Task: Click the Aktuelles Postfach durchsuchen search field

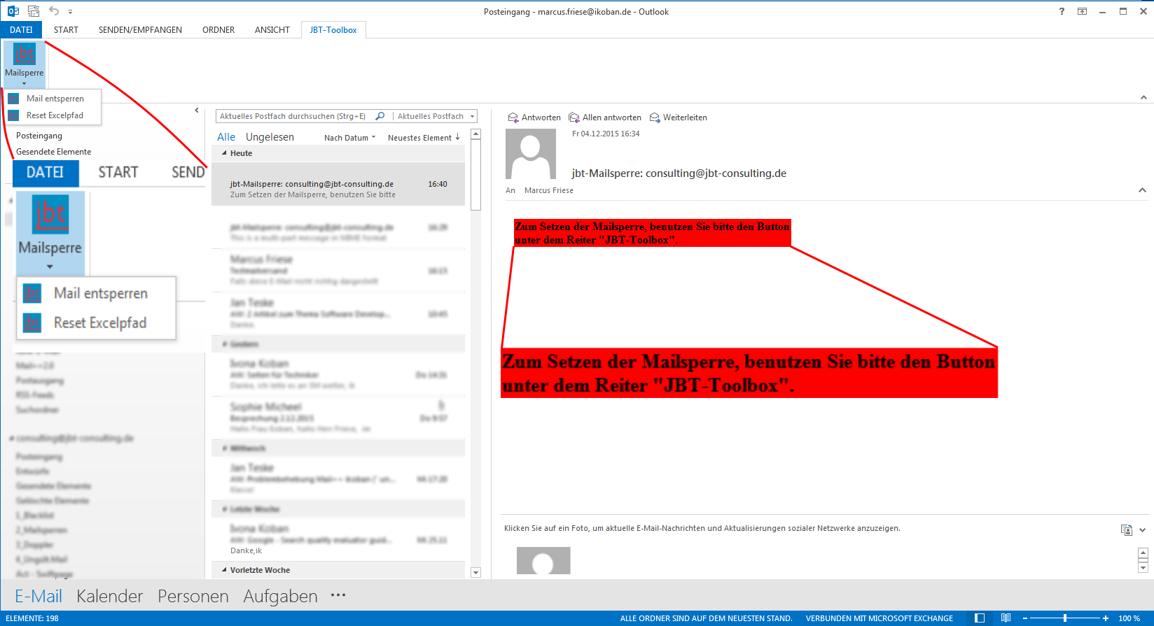Action: (293, 116)
